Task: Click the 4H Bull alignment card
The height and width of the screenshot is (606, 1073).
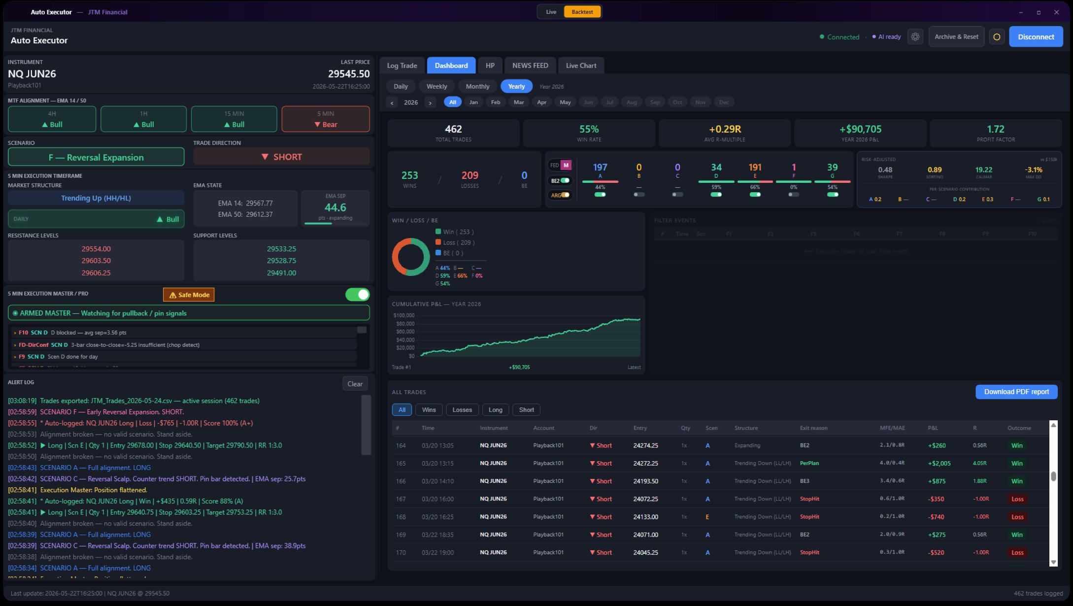Action: (x=52, y=119)
